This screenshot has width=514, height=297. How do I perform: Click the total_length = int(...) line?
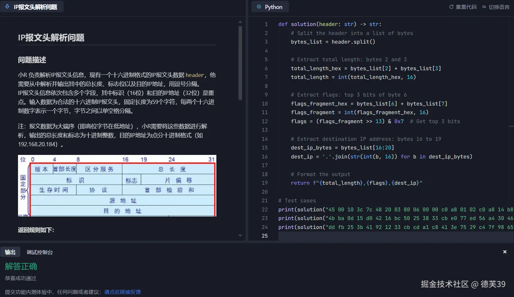click(x=353, y=77)
